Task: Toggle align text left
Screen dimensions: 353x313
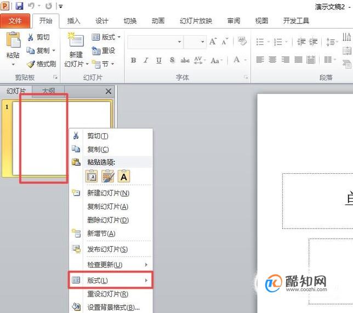Action: [x=260, y=60]
